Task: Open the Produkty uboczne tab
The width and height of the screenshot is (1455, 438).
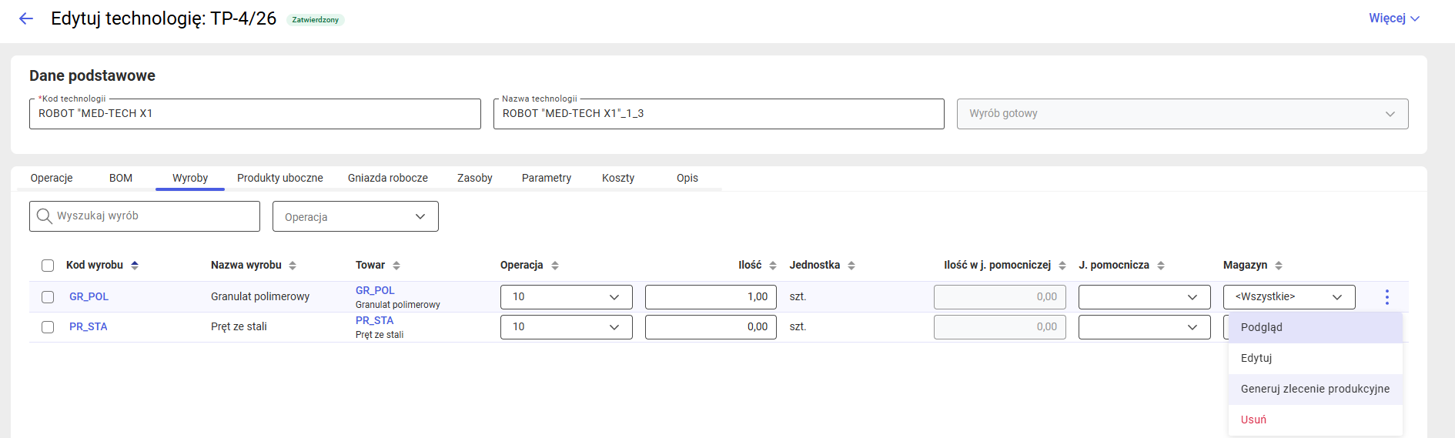Action: click(280, 178)
